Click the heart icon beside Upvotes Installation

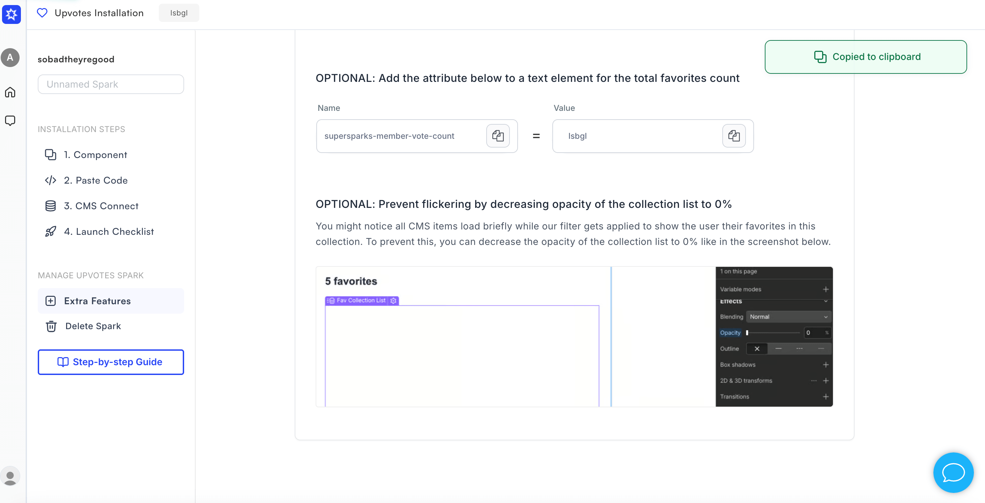pos(42,13)
